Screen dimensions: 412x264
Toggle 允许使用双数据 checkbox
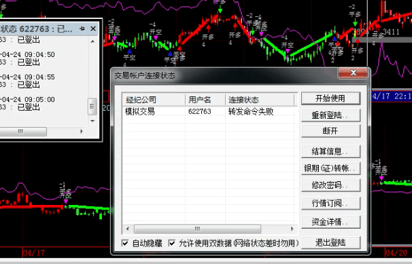[x=171, y=243]
